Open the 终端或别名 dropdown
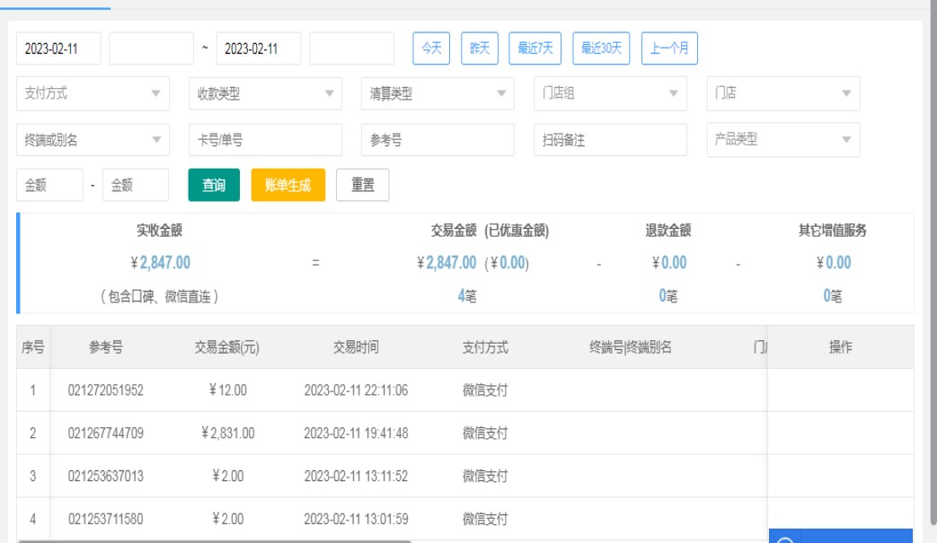 93,140
